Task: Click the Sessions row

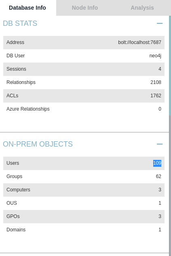Action: (84, 69)
